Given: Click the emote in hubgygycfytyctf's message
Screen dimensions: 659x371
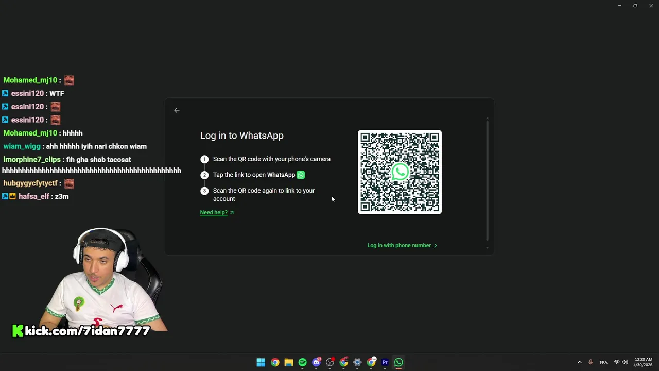Looking at the screenshot, I should (x=69, y=183).
